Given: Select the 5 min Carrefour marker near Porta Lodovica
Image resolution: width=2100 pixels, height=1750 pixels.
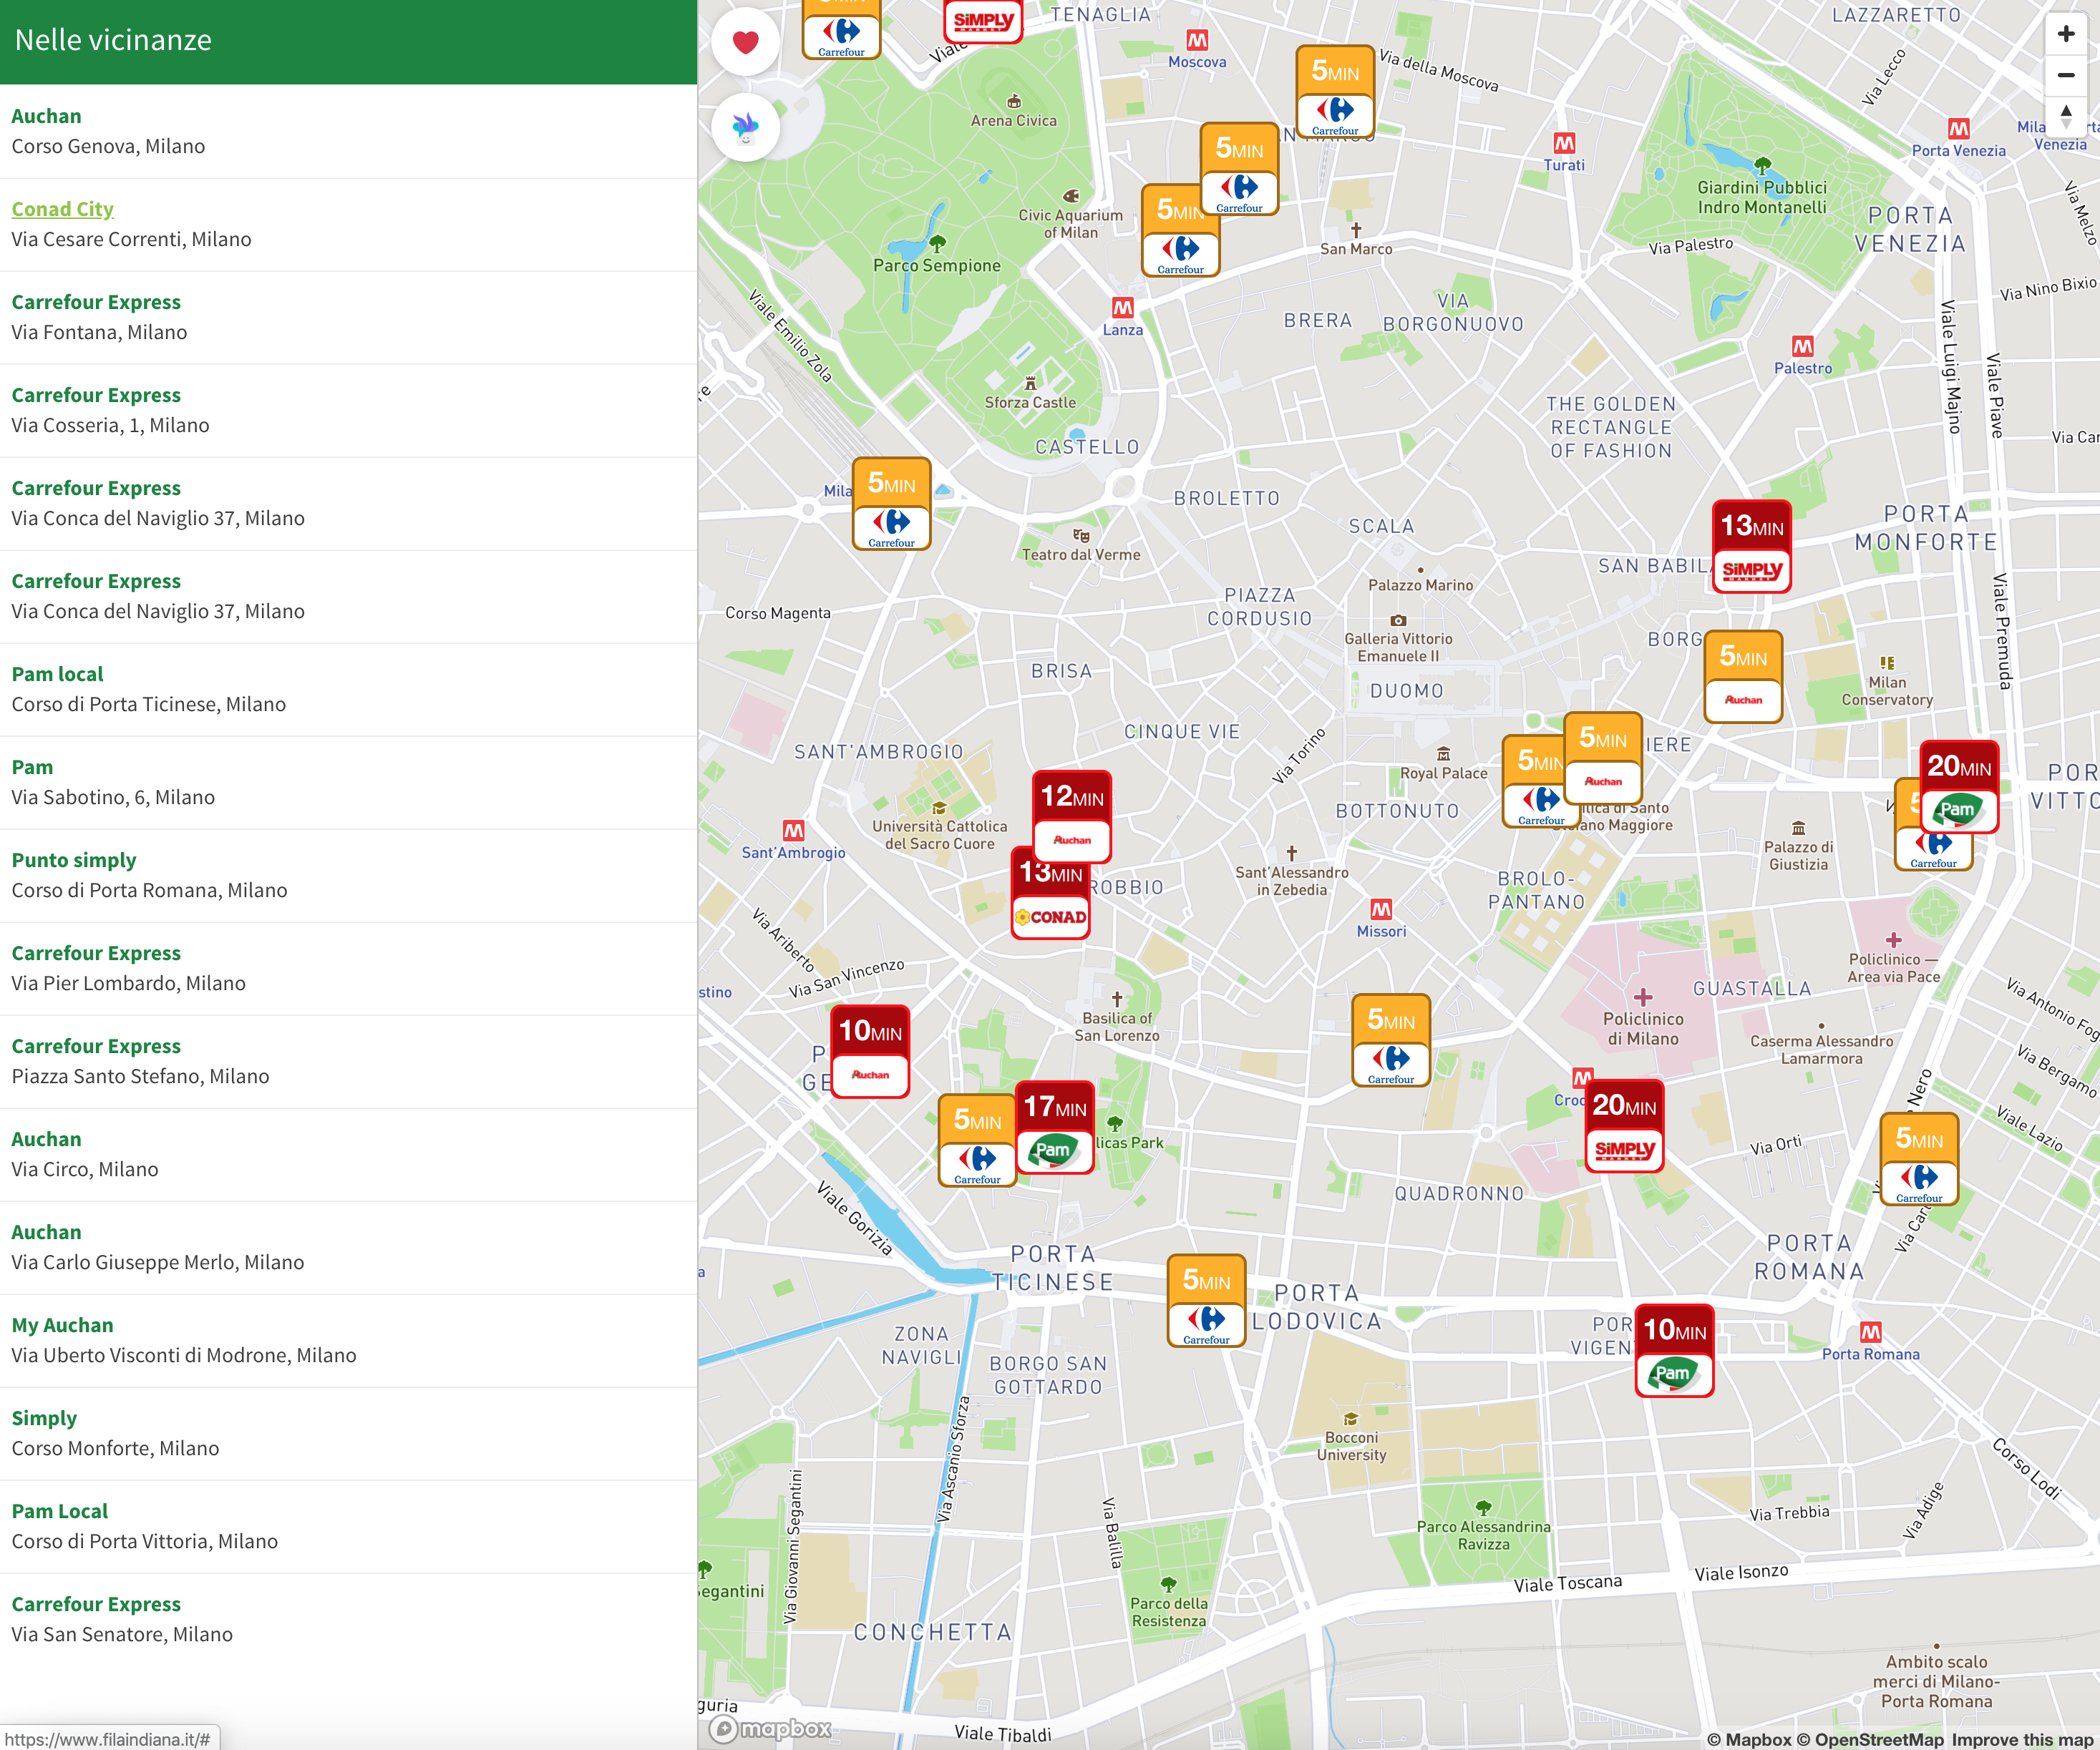Looking at the screenshot, I should point(1206,1301).
